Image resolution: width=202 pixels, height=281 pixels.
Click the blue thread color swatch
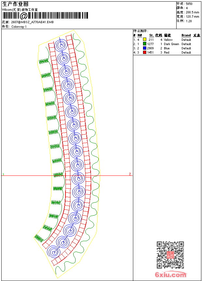pyautogui.click(x=145, y=48)
